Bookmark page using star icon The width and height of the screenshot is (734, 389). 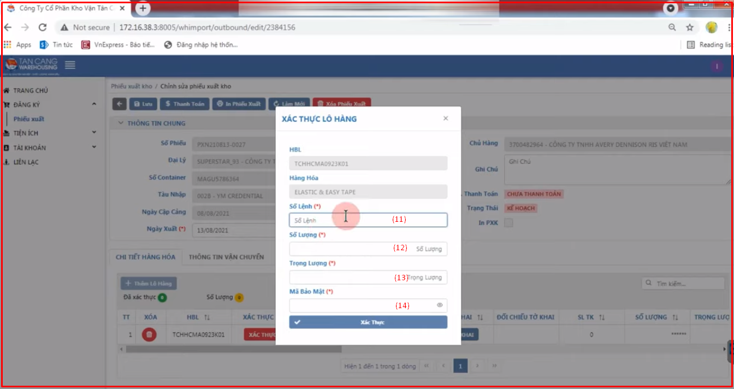point(690,27)
